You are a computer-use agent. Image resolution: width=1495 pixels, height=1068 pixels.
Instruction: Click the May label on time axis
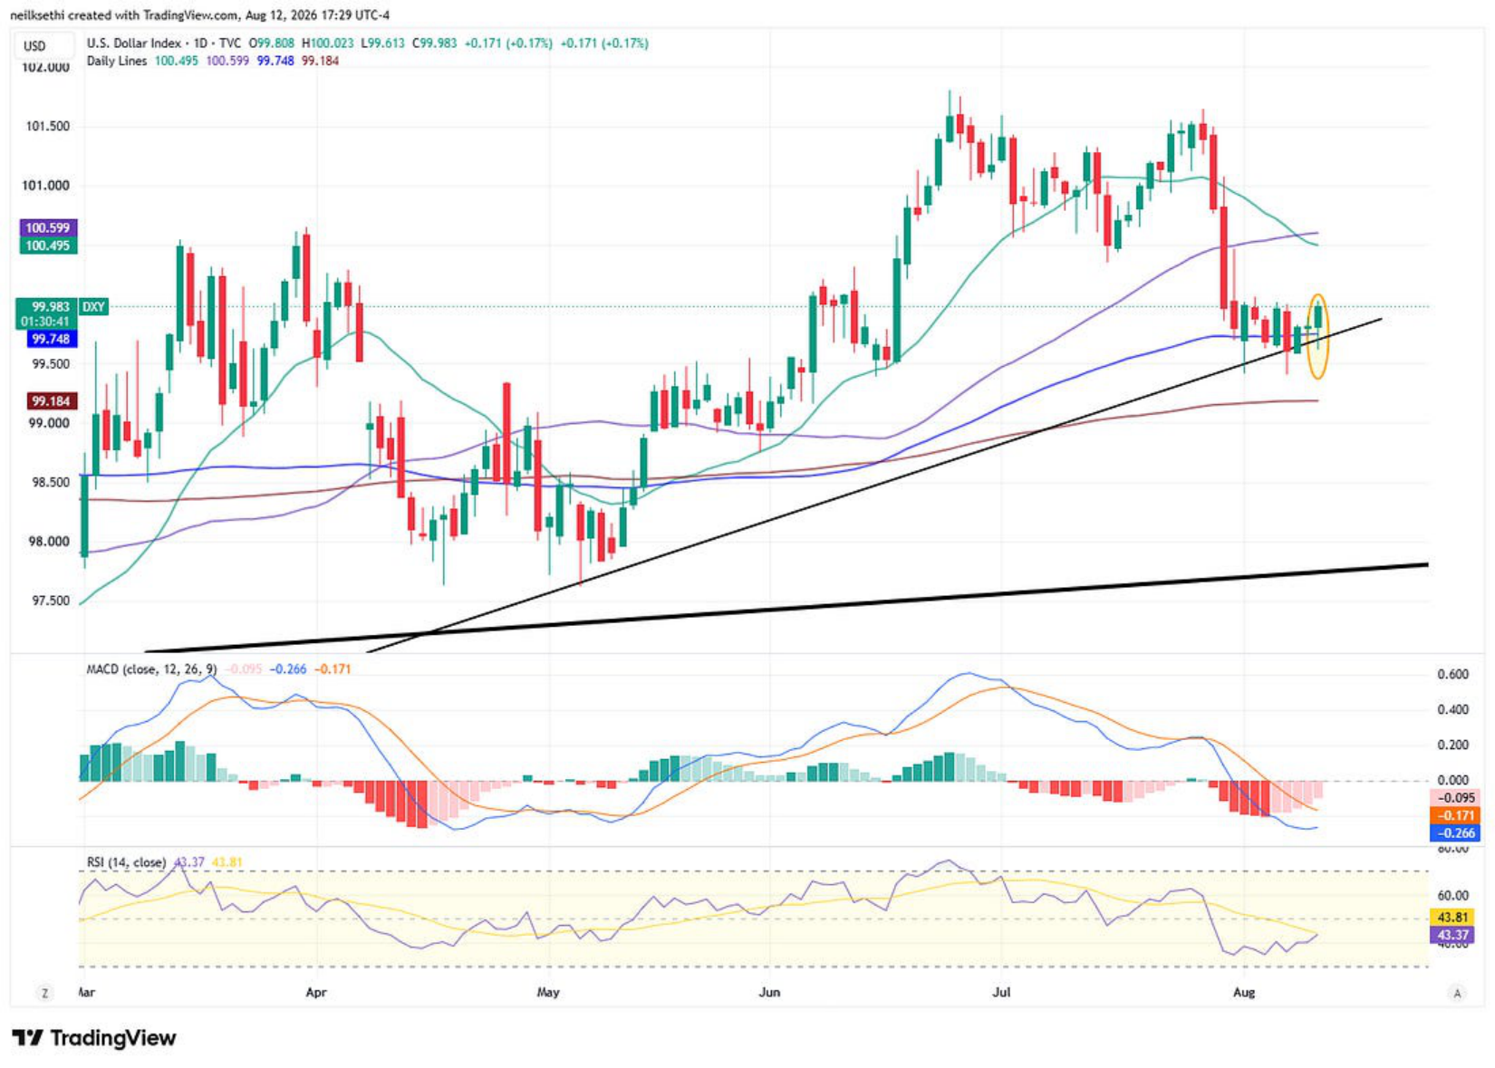coord(548,993)
